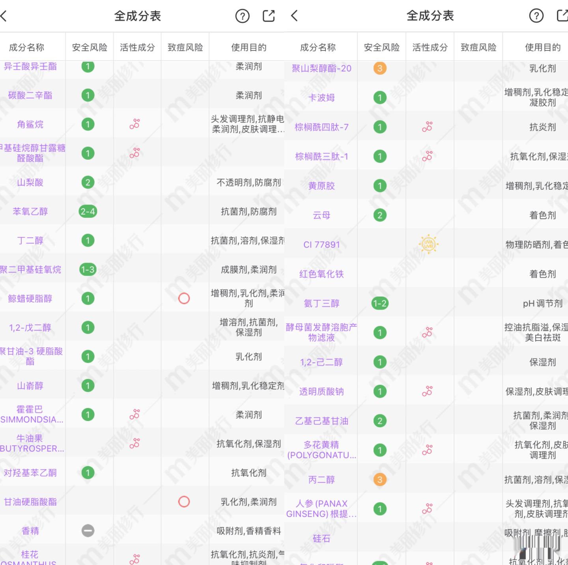Viewport: 568px width, 565px height.
Task: Tap safety badge 1-2 for 氨丁三醇
Action: click(380, 304)
